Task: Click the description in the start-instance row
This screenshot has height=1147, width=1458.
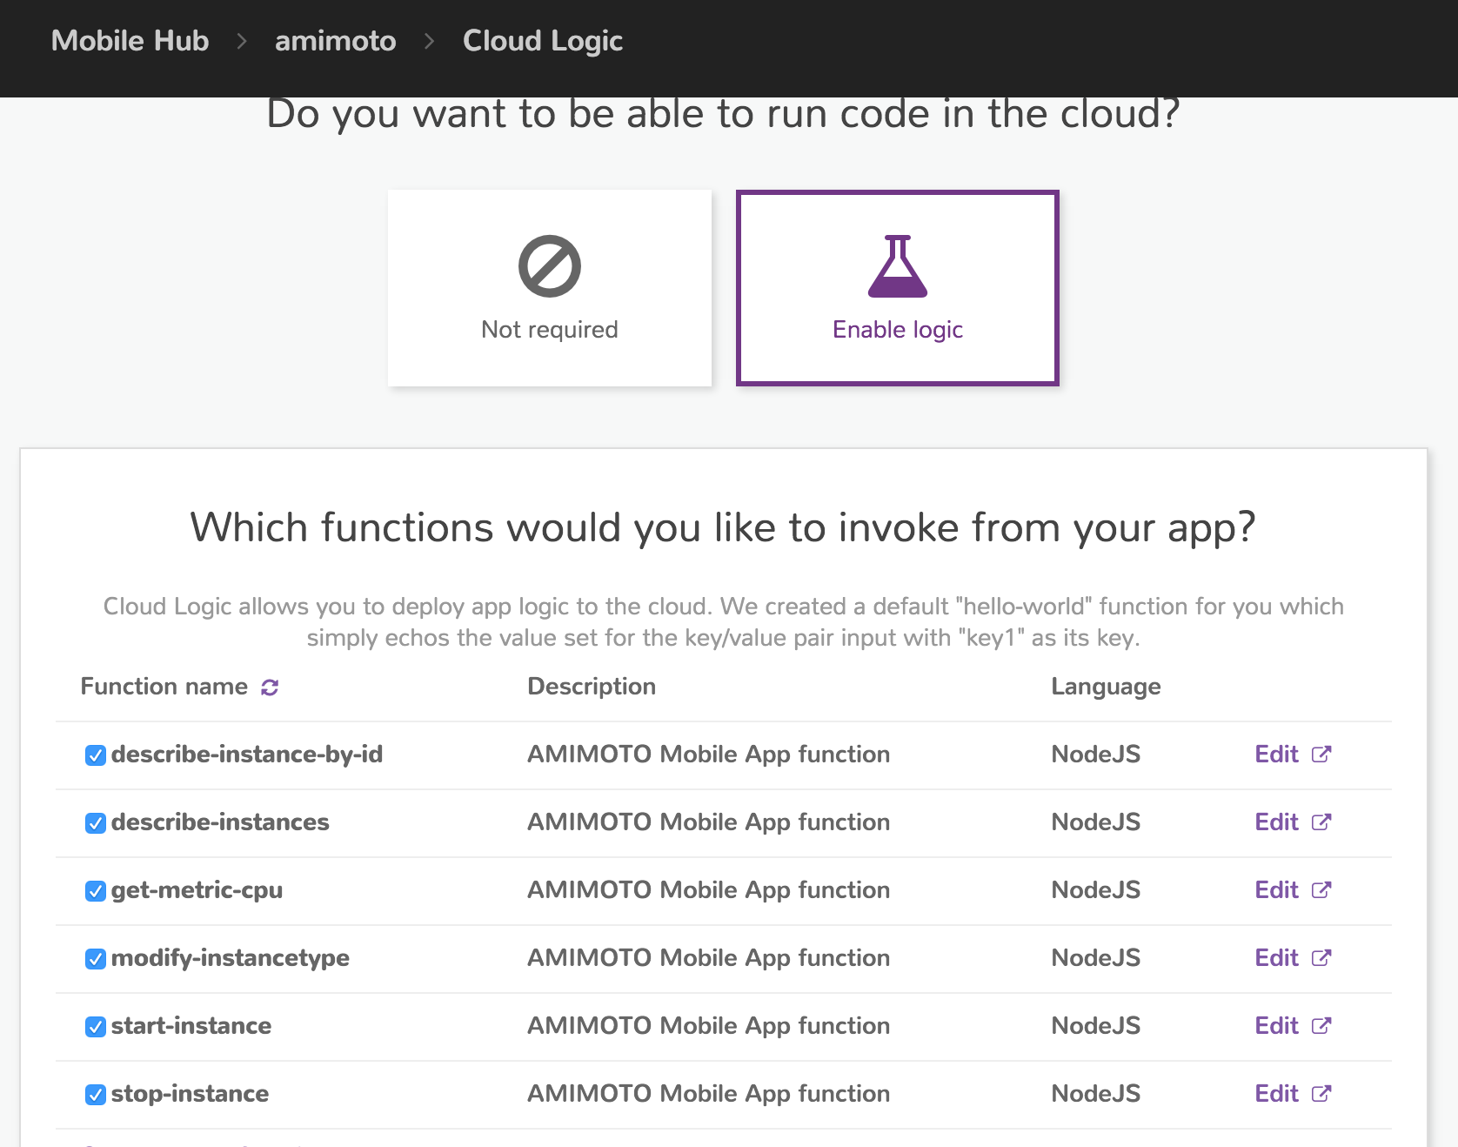Action: pyautogui.click(x=708, y=1026)
